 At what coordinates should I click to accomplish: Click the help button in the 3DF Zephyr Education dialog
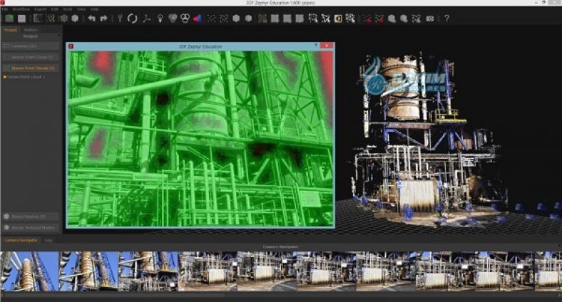pos(316,46)
